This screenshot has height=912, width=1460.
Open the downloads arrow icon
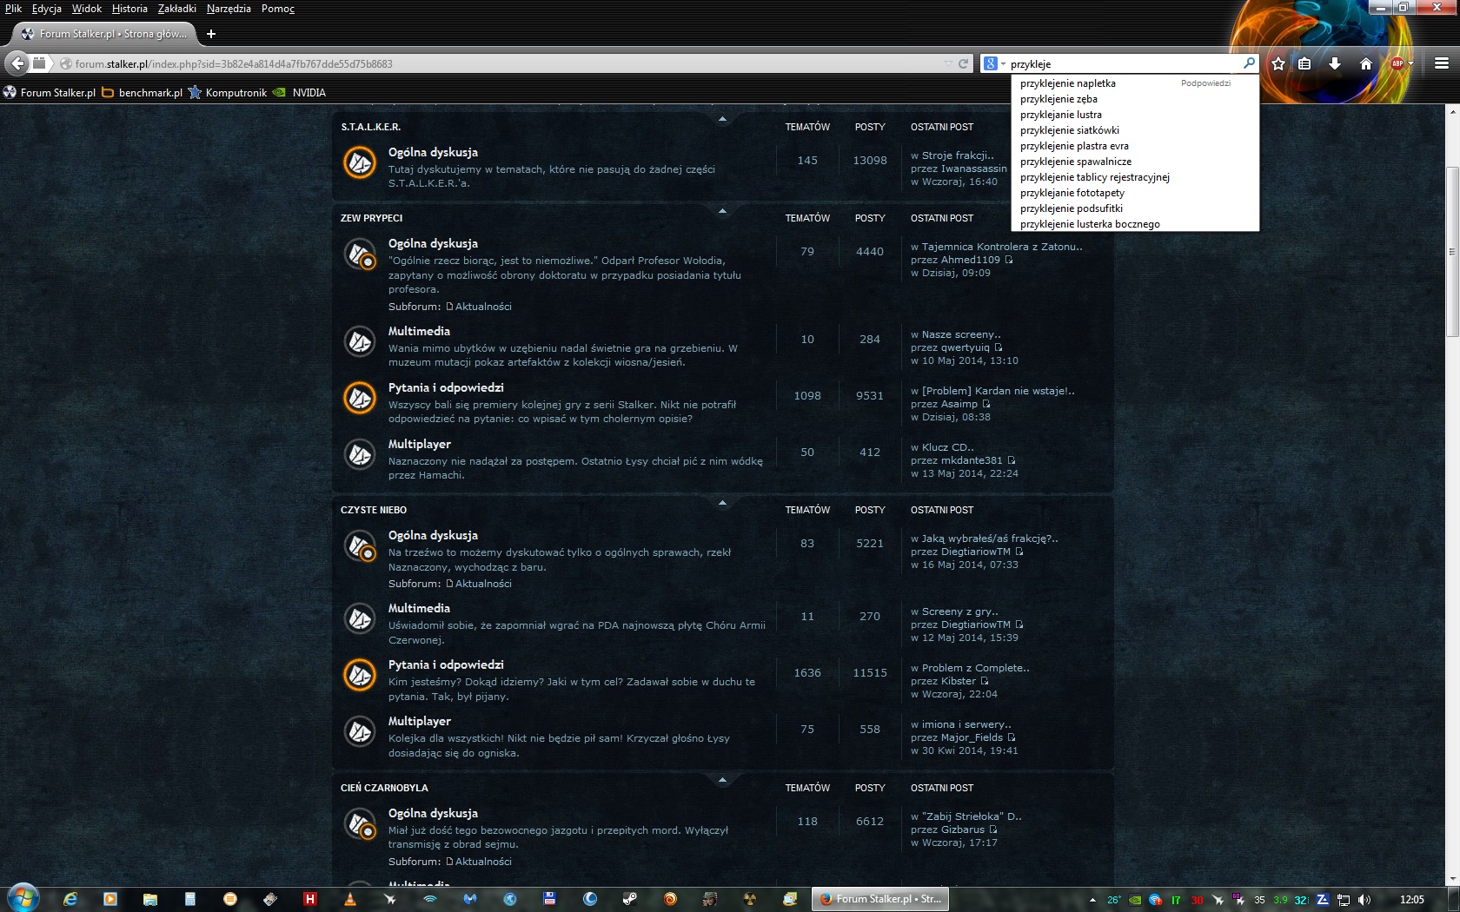coord(1335,63)
